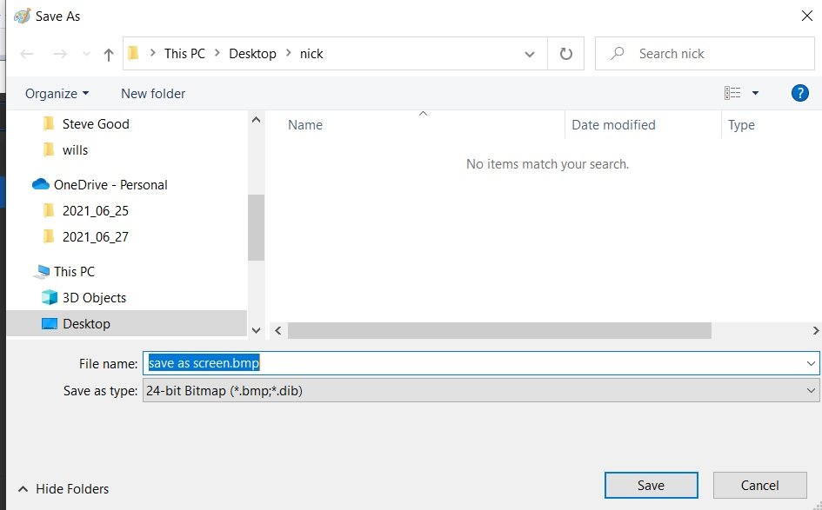Click the Up one level arrow
The image size is (822, 510).
coord(108,54)
